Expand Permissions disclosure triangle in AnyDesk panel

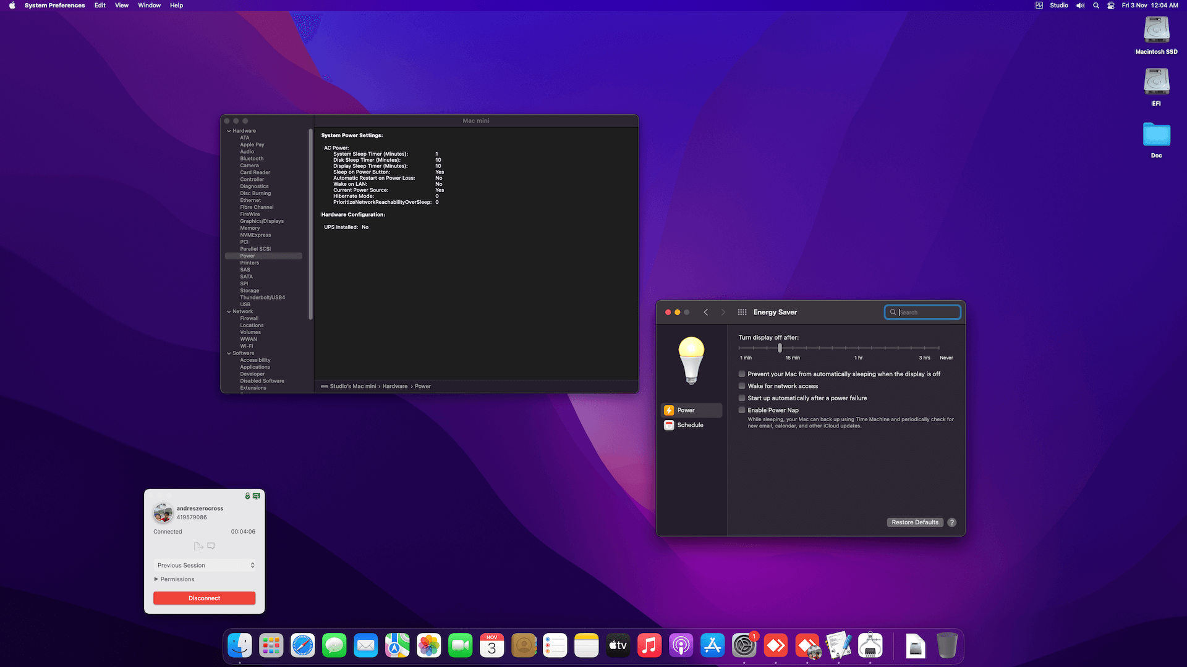coord(156,579)
